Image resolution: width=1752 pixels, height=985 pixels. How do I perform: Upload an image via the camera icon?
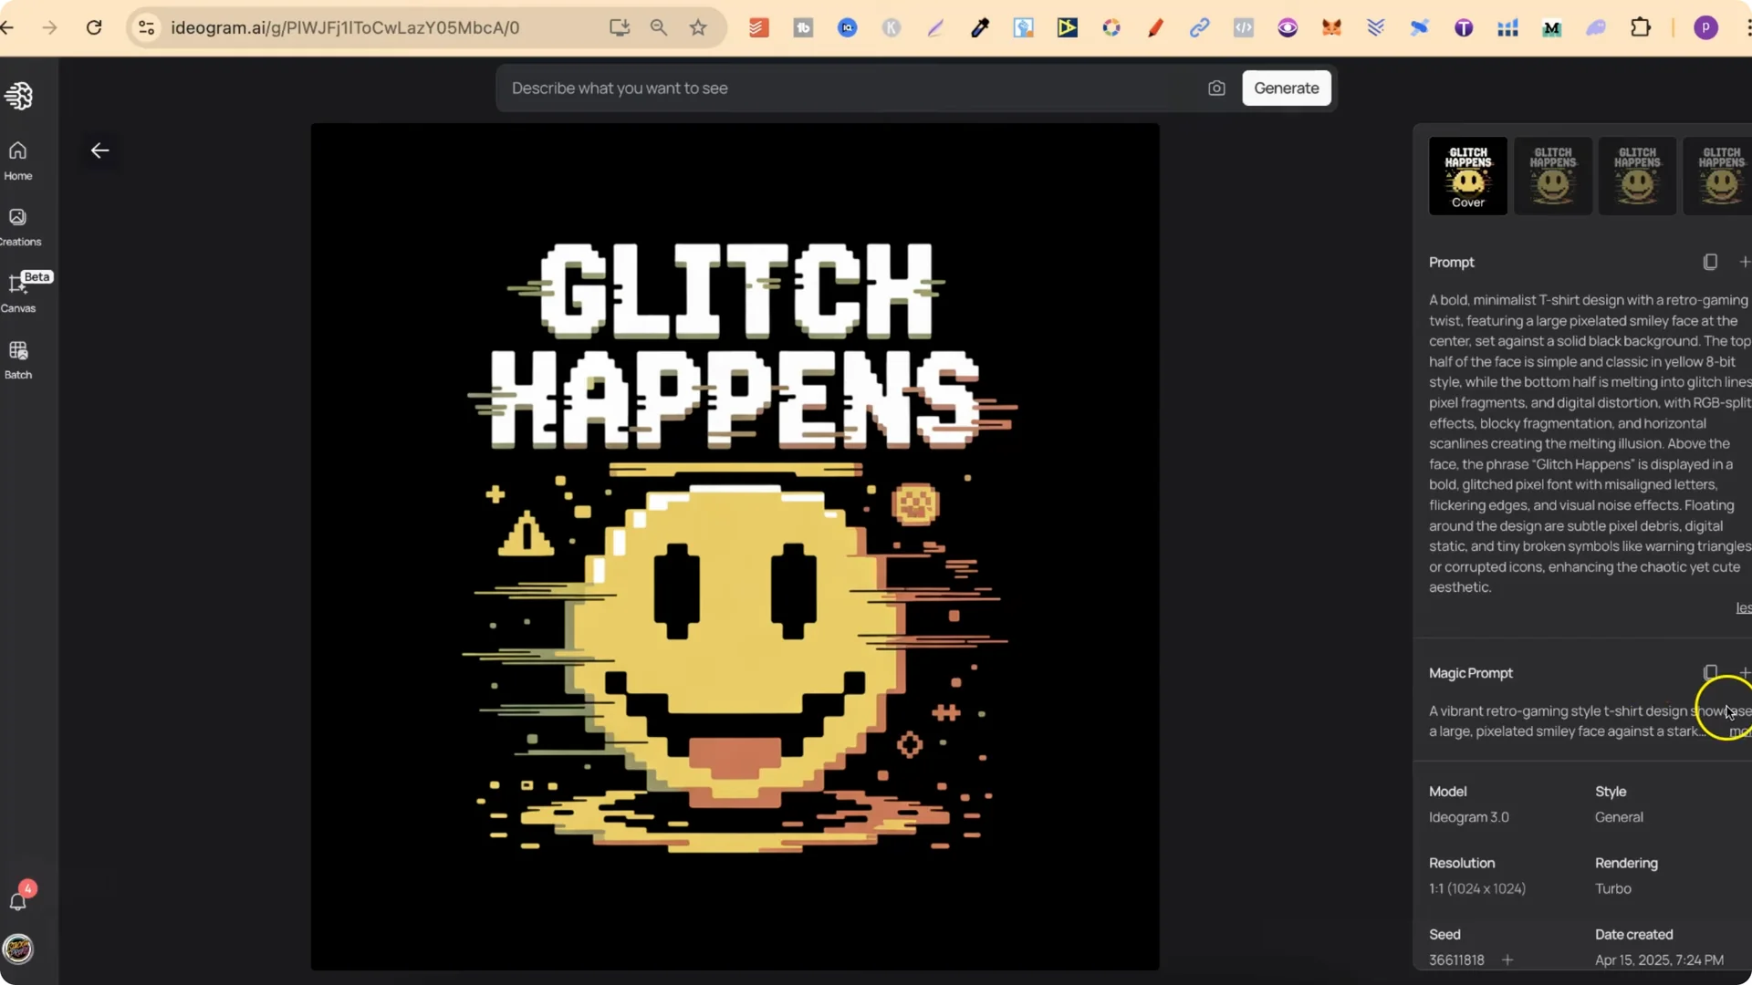(x=1217, y=88)
